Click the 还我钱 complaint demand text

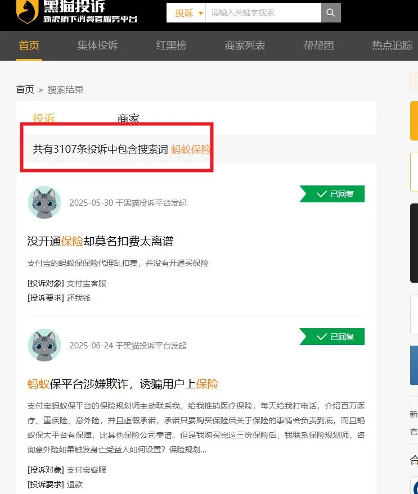coord(79,298)
